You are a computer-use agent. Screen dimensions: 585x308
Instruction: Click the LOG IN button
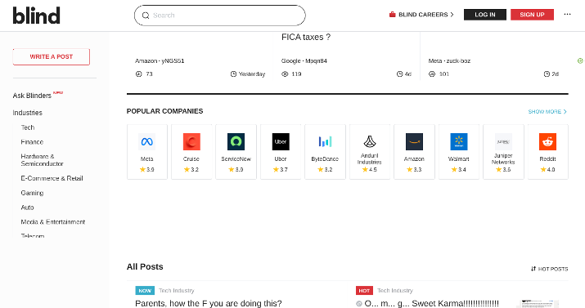point(485,15)
